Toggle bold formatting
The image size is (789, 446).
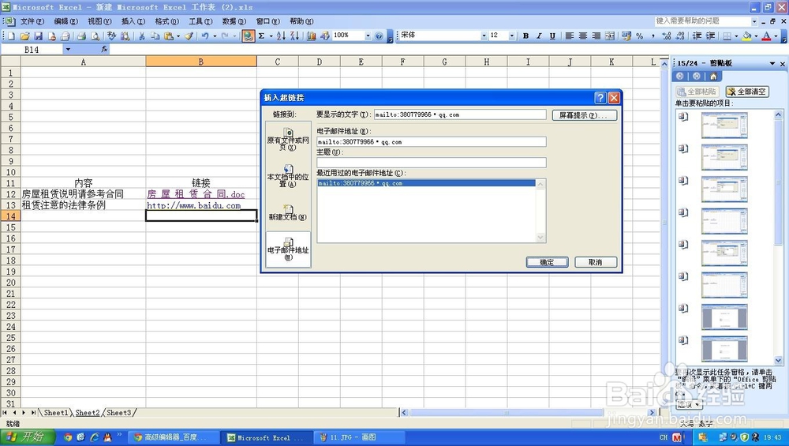coord(525,36)
